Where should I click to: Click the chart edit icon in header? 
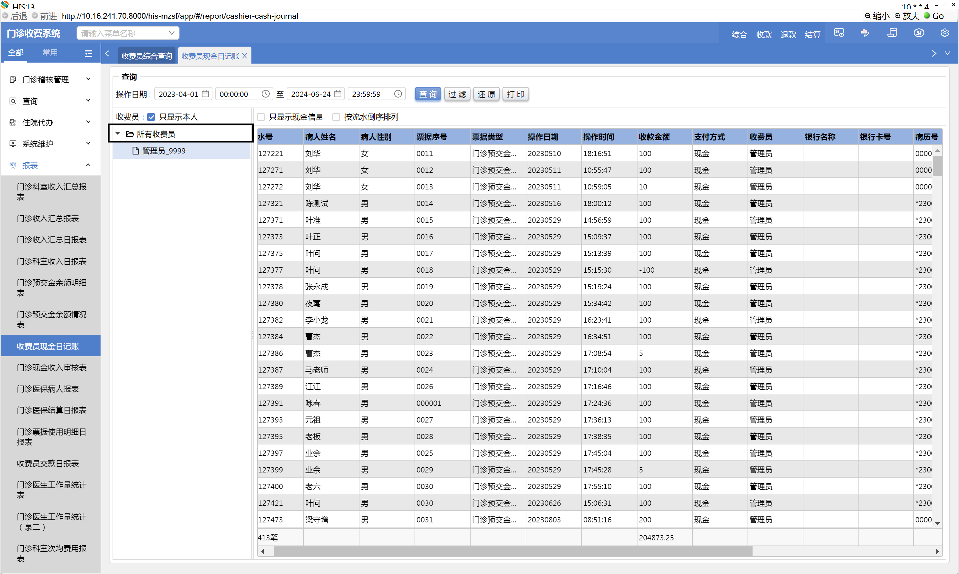(865, 33)
